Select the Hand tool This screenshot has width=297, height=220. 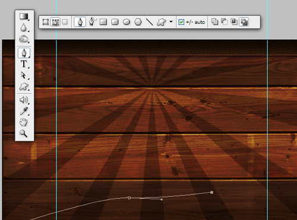[x=24, y=122]
